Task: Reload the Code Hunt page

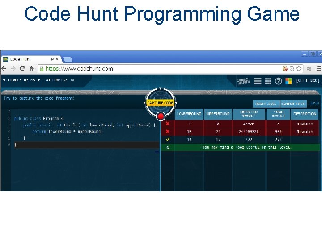Action: (x=22, y=69)
